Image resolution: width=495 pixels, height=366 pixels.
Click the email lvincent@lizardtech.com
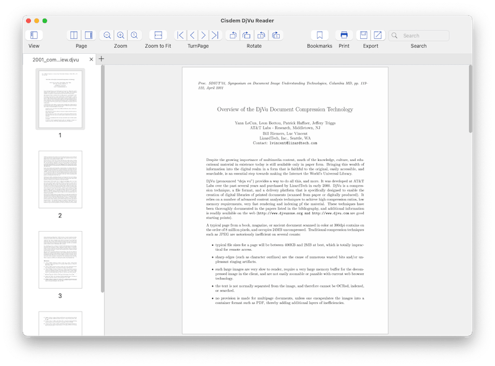[293, 143]
